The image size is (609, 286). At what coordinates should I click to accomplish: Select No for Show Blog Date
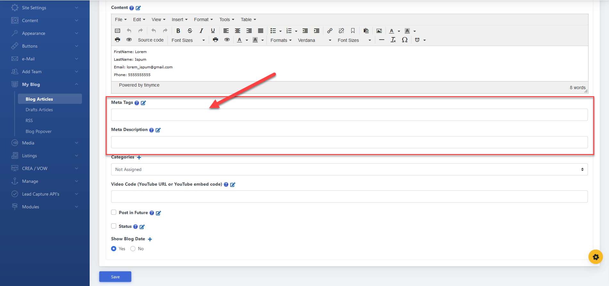coord(133,249)
